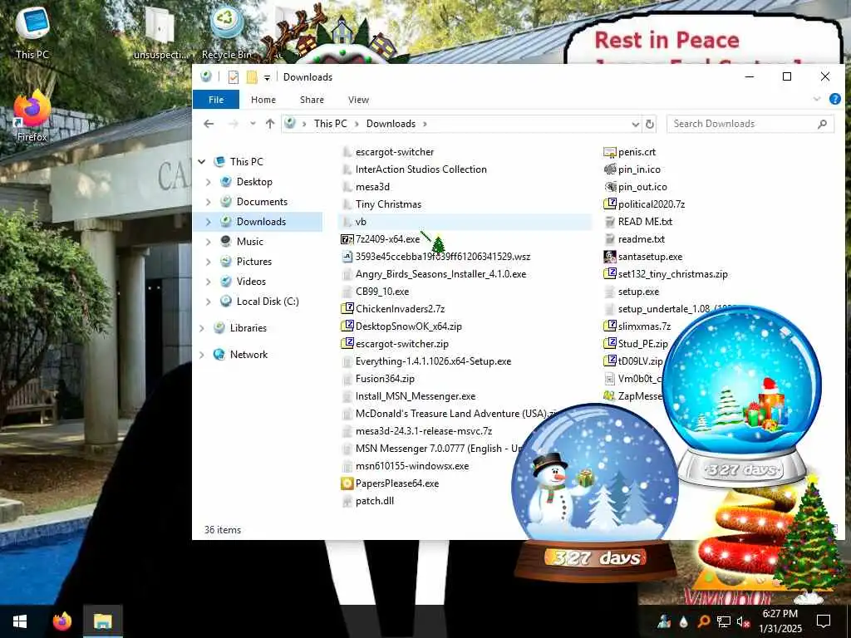Expand the Documents tree node
Screen dimensions: 851x638
(x=209, y=202)
